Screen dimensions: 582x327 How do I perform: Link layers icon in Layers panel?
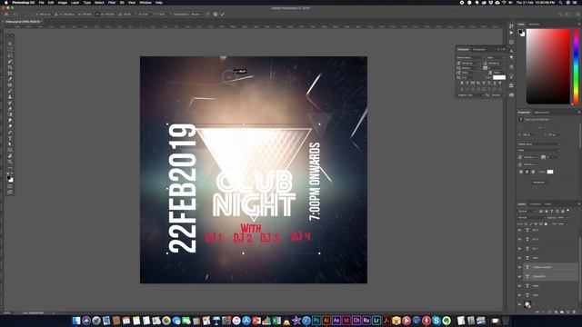point(537,312)
